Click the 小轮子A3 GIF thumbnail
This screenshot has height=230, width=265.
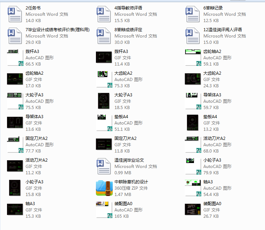15,188
